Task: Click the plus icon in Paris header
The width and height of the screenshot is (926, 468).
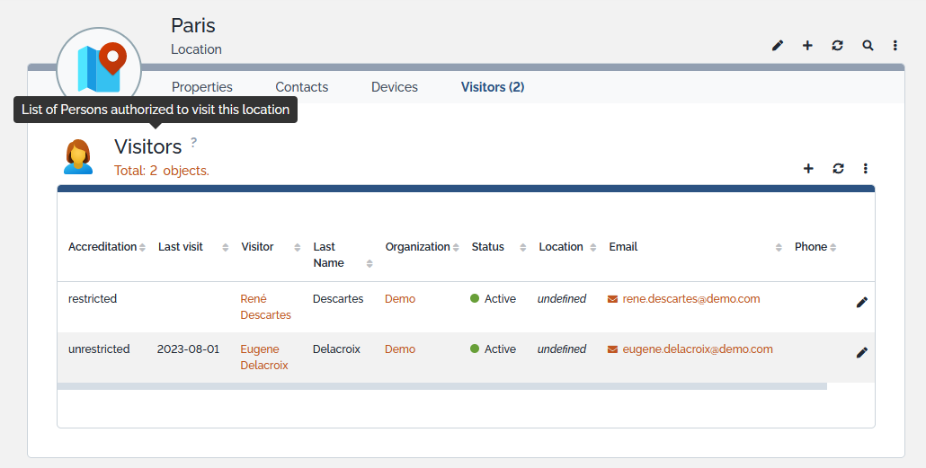Action: click(807, 46)
